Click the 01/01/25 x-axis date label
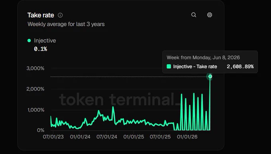The width and height of the screenshot is (271, 154). click(x=134, y=137)
